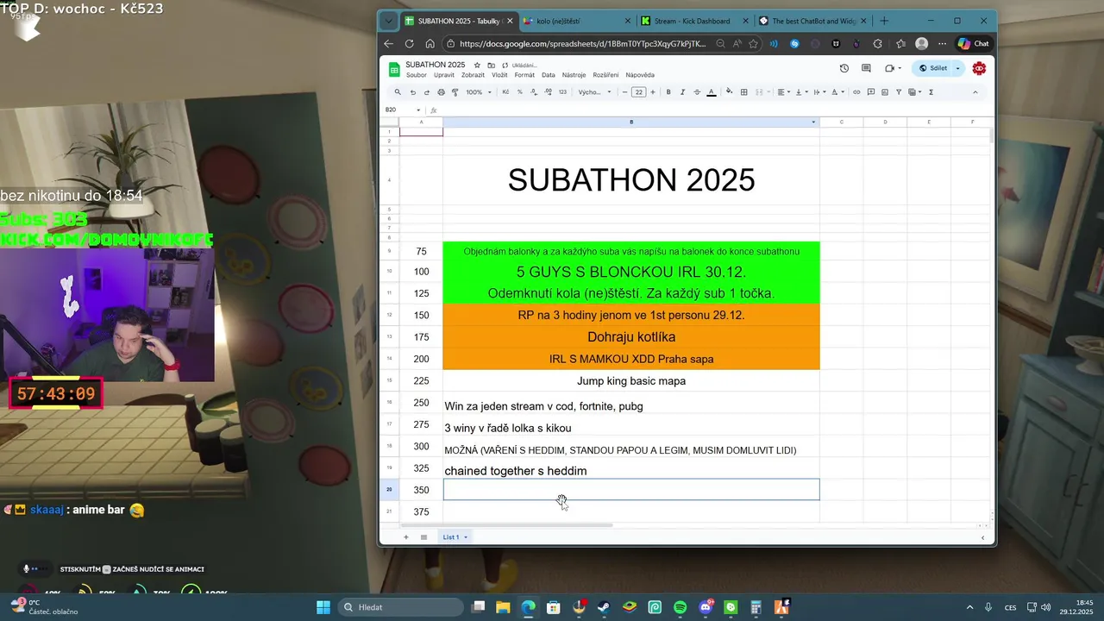Create a filter with funnel icon
Image resolution: width=1104 pixels, height=621 pixels.
click(x=899, y=92)
